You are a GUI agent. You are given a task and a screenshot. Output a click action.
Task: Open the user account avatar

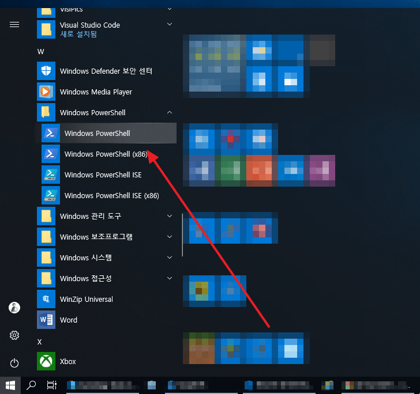tap(14, 308)
